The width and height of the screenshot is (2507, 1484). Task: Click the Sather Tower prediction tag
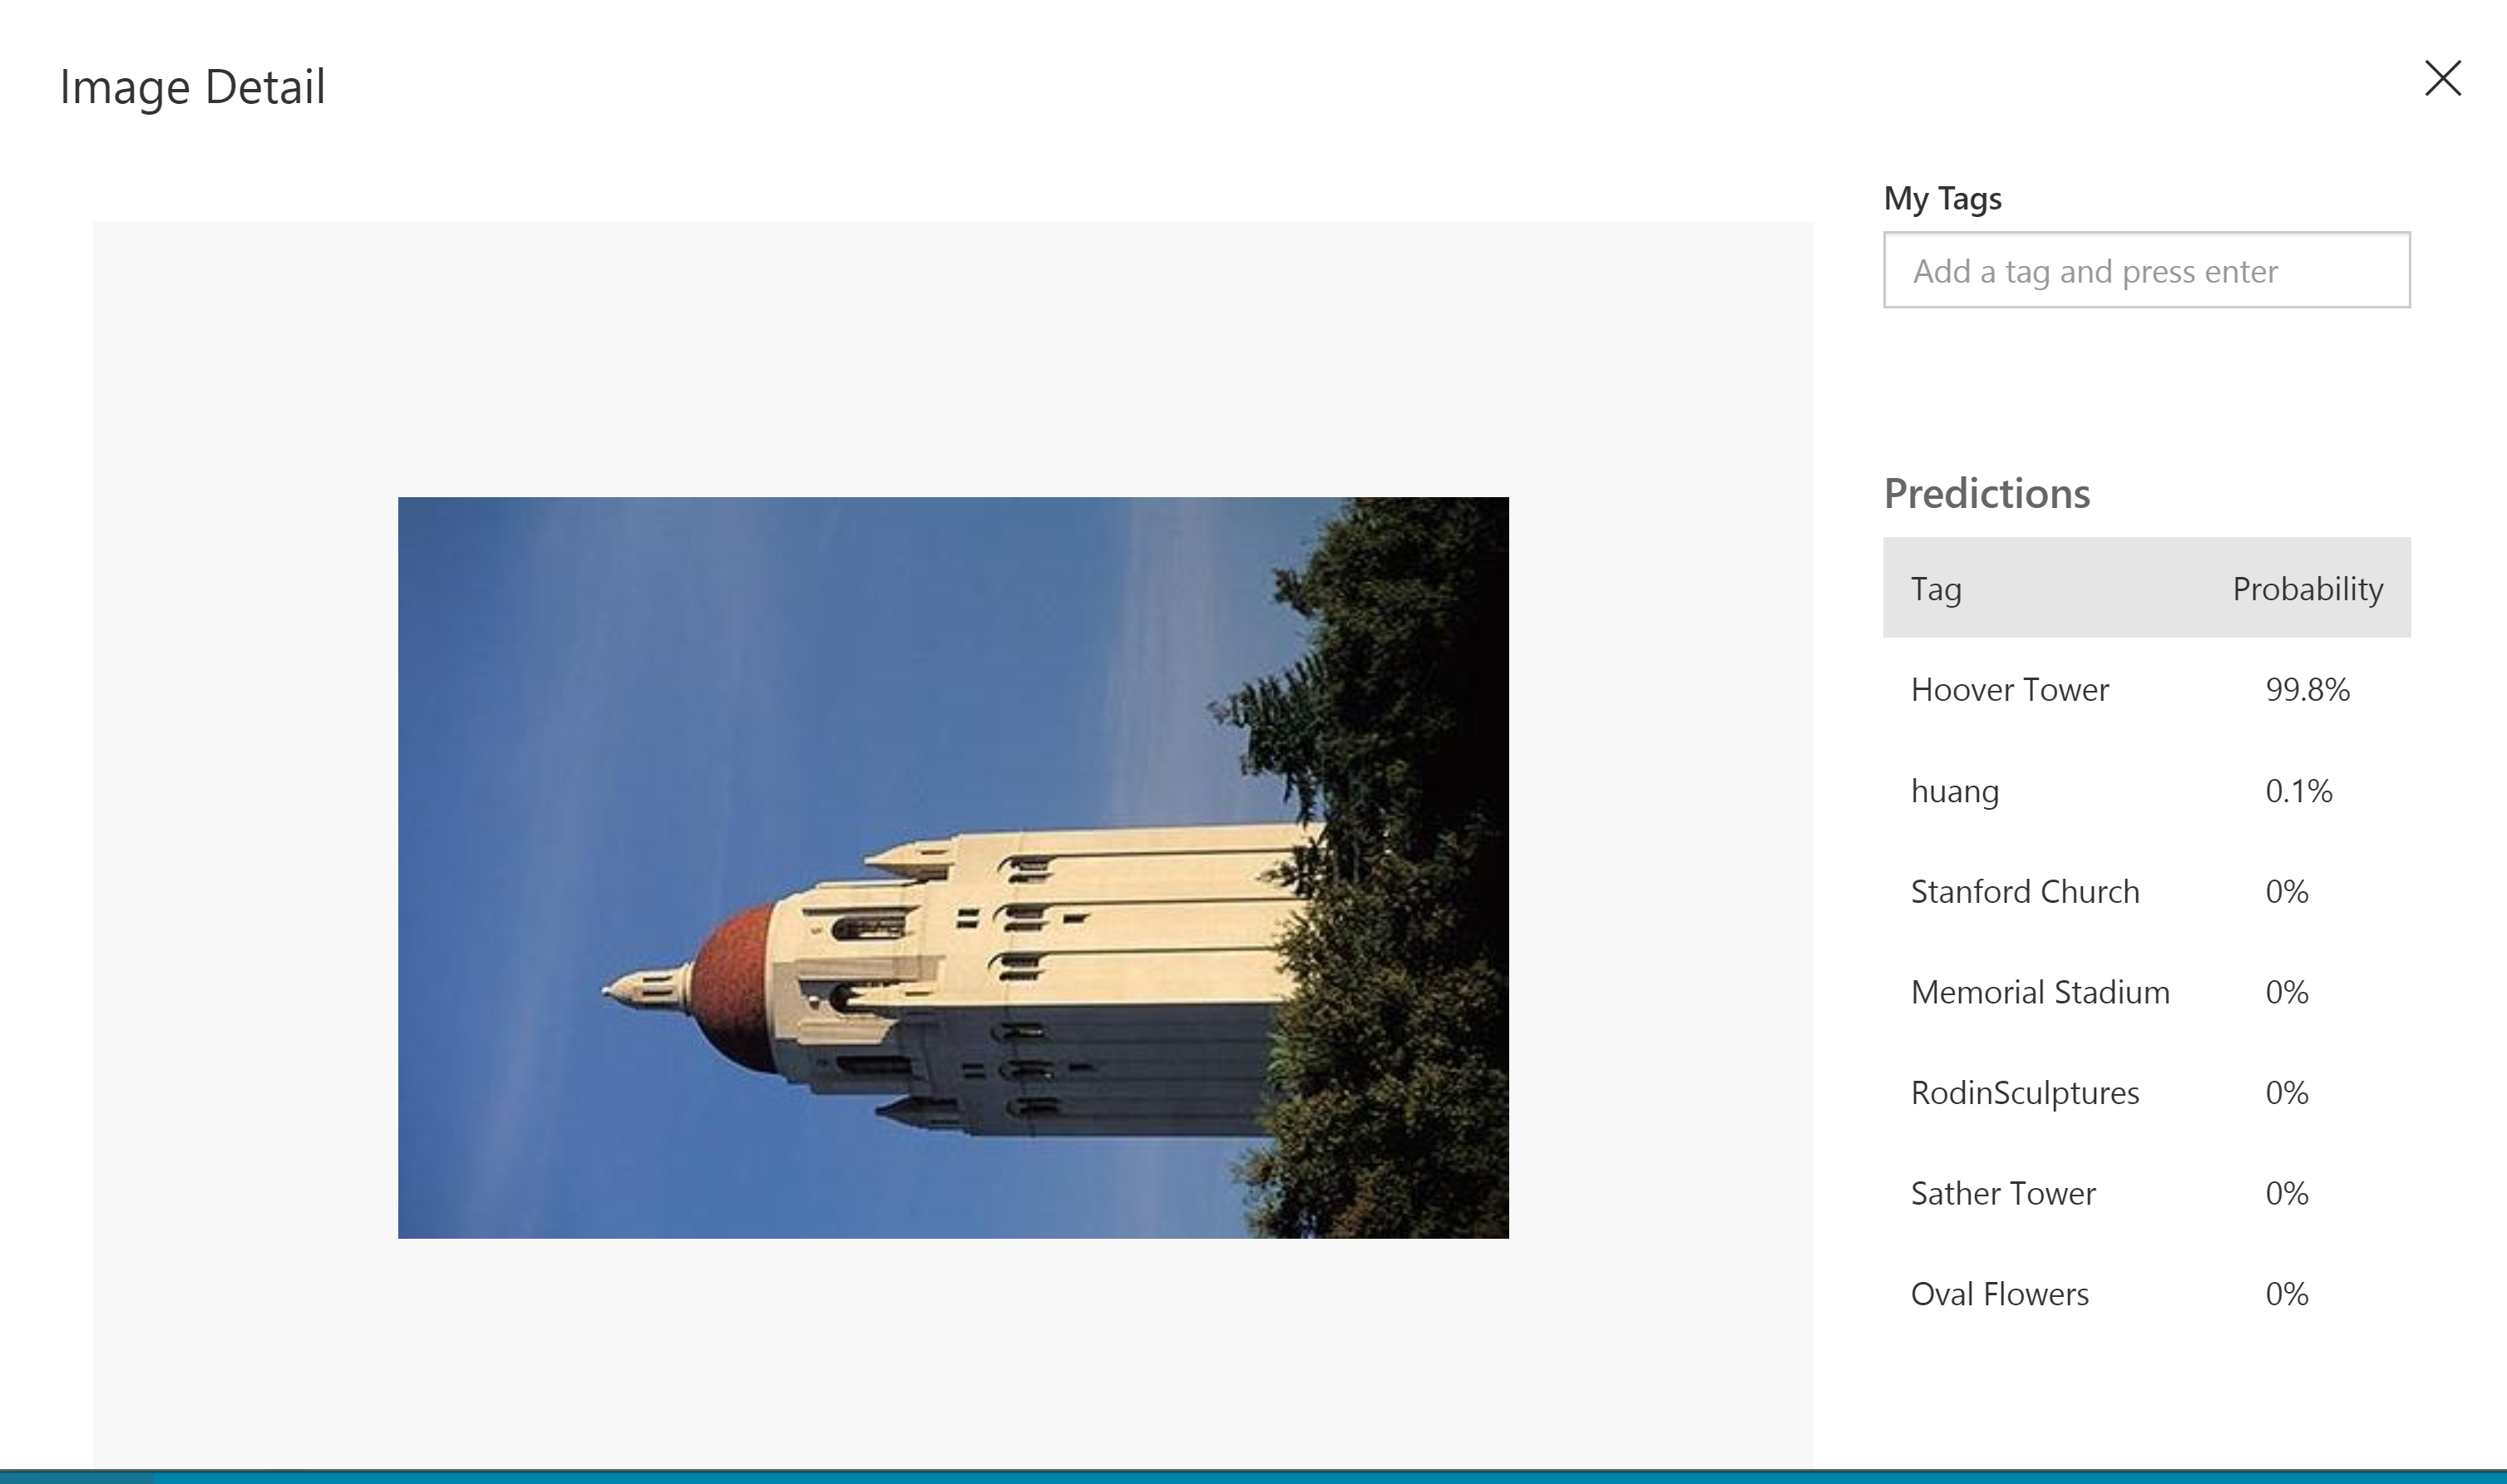pyautogui.click(x=2002, y=1193)
